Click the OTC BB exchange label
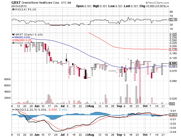Screen dimensions: 181x137 coord(66,3)
